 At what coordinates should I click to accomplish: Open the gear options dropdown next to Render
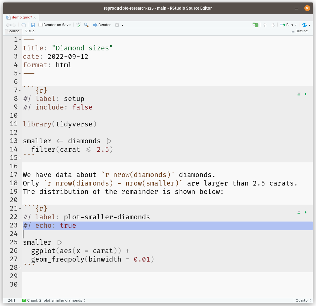pos(119,25)
